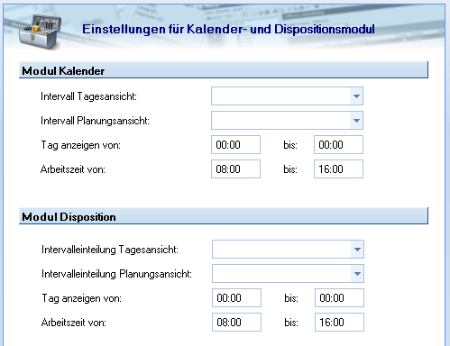Select the Kalender Arbeitszeit von 08:00 field

(235, 169)
